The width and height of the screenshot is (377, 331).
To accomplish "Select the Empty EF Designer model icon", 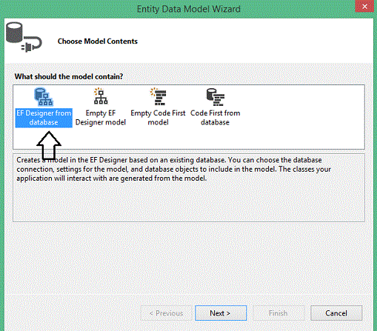I will point(101,96).
